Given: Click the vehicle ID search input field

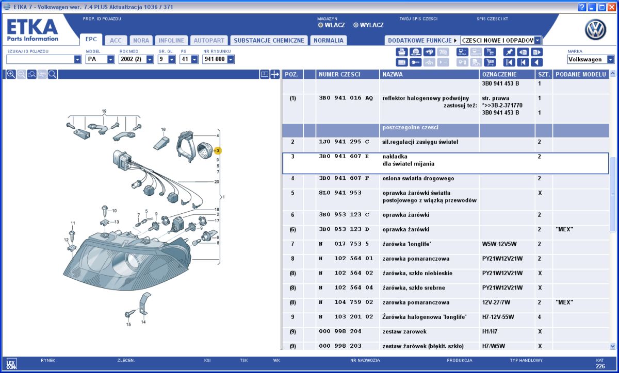Looking at the screenshot, I should (x=40, y=59).
